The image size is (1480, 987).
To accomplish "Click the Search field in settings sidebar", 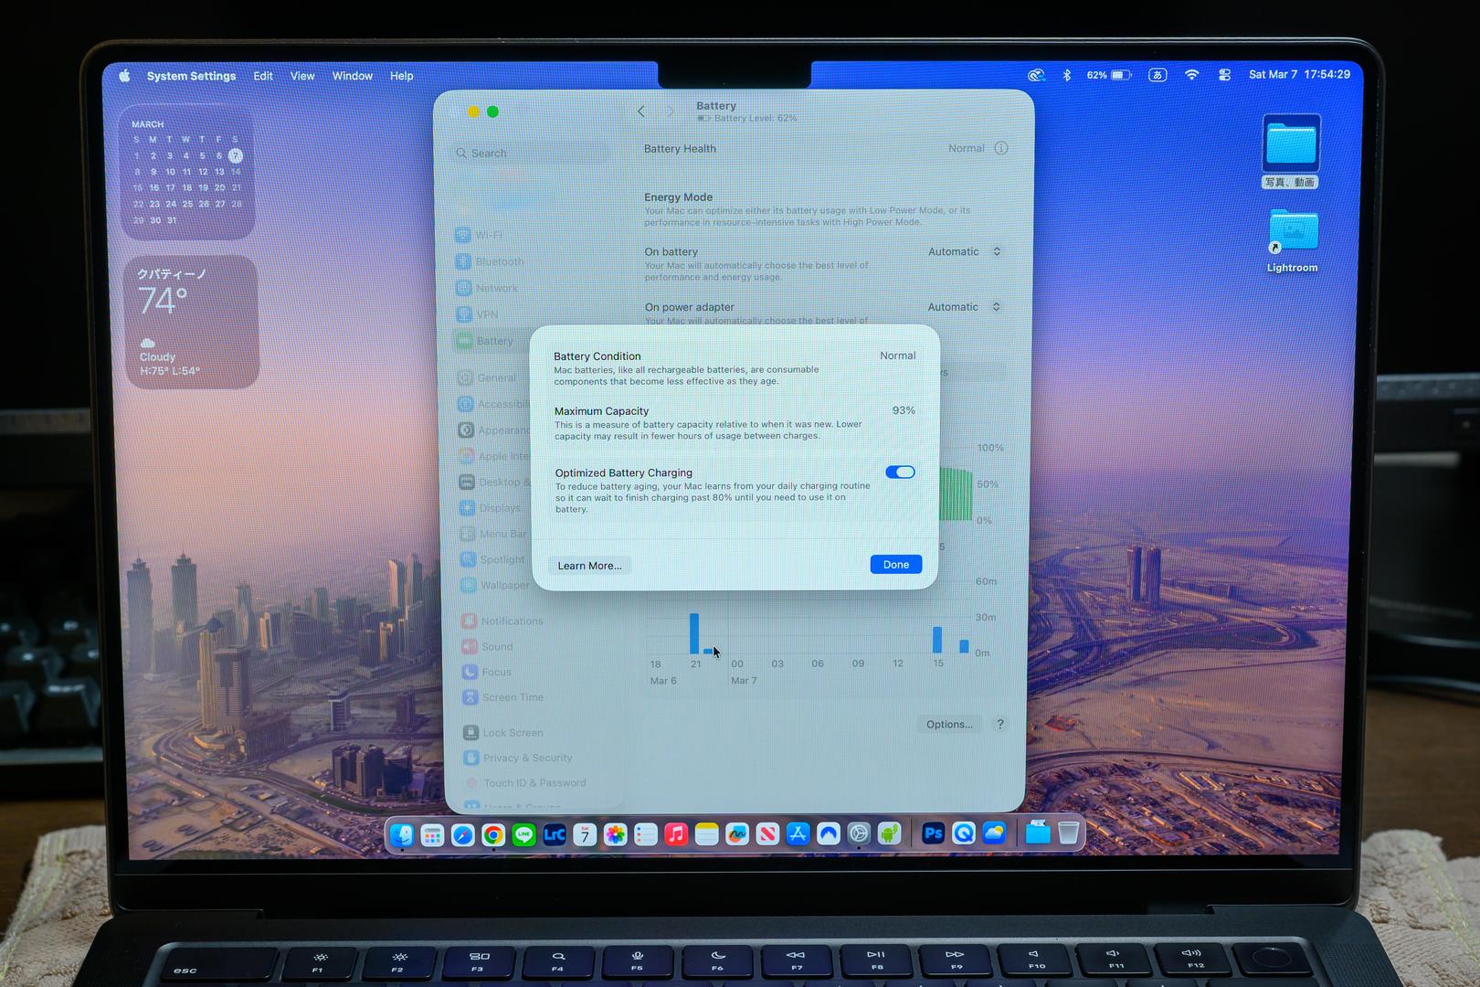I will point(532,154).
